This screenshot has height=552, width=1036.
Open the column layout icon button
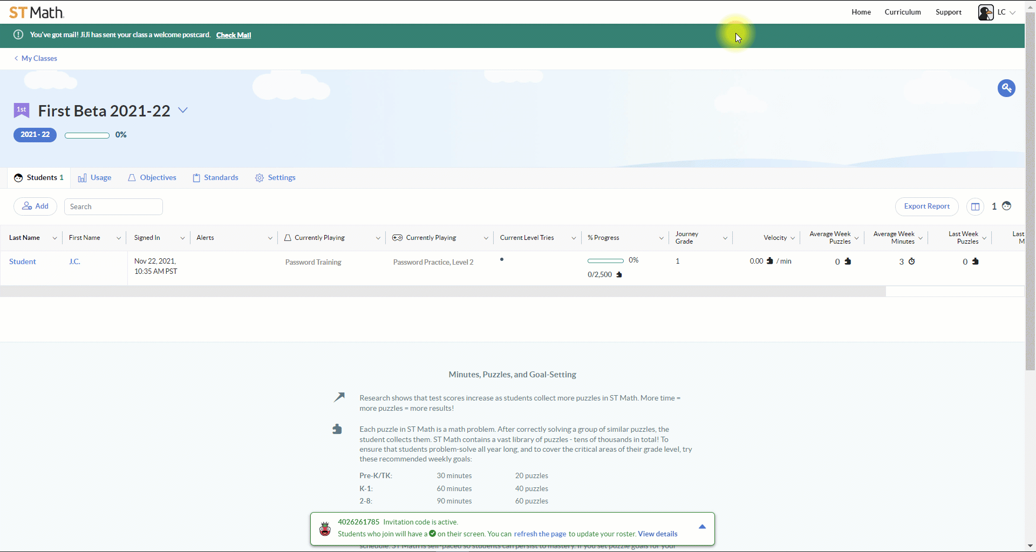[975, 206]
